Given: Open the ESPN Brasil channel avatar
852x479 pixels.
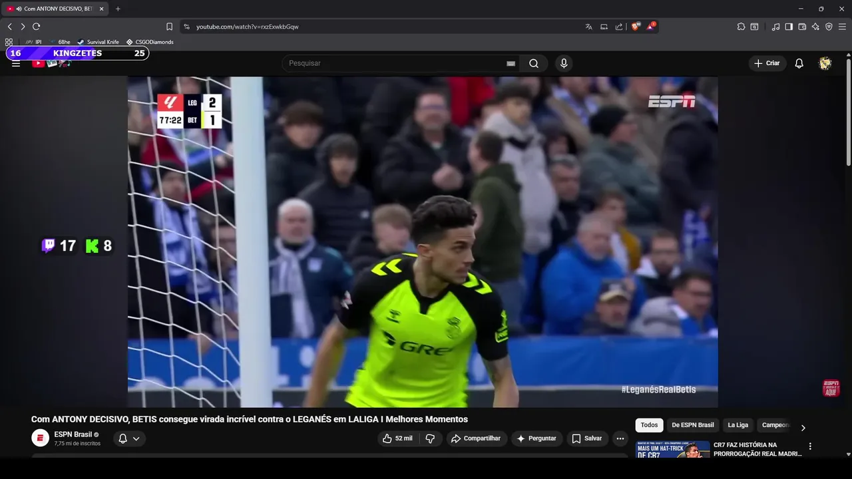Looking at the screenshot, I should 40,438.
